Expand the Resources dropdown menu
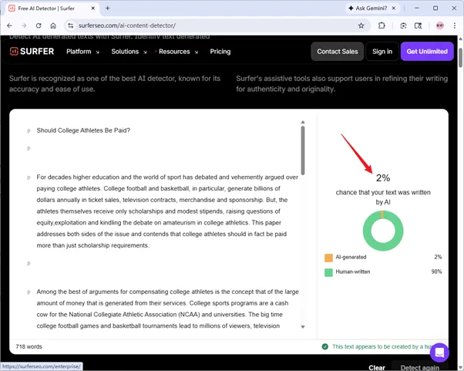This screenshot has height=371, width=464. pyautogui.click(x=177, y=52)
